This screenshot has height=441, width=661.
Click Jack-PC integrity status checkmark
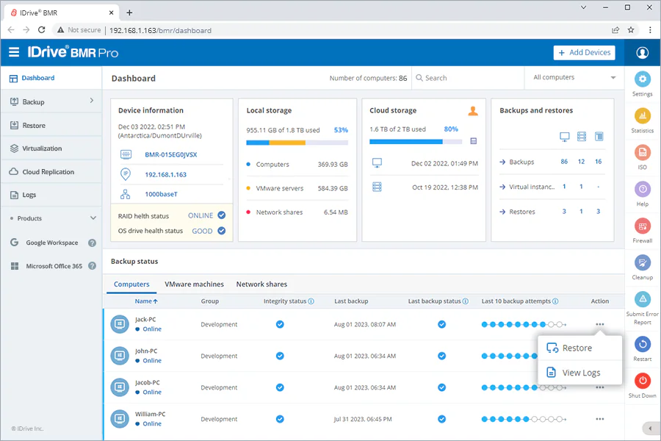click(280, 324)
